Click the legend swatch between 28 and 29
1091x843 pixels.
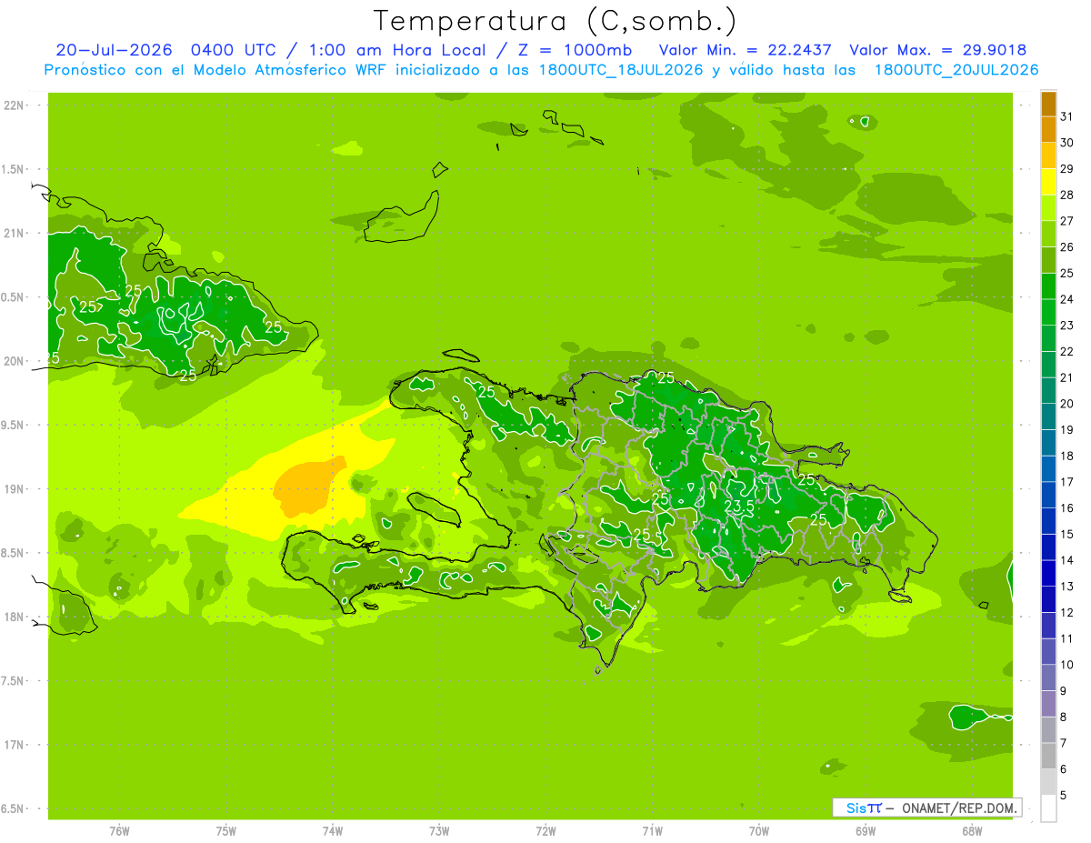1048,182
